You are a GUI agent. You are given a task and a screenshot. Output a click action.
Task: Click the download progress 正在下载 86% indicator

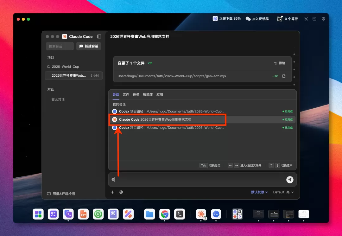(x=227, y=19)
